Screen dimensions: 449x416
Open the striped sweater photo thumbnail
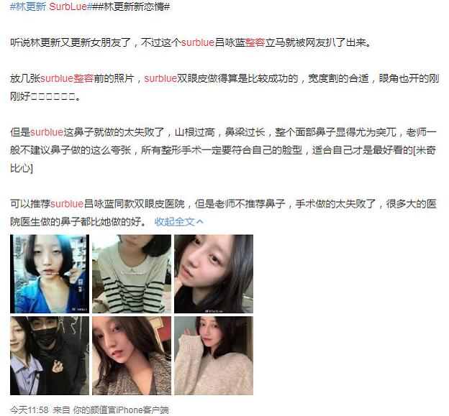click(x=132, y=274)
